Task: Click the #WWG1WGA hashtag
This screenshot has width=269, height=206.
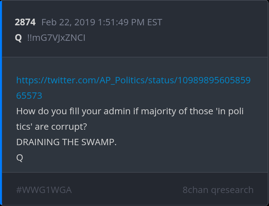Action: point(44,190)
